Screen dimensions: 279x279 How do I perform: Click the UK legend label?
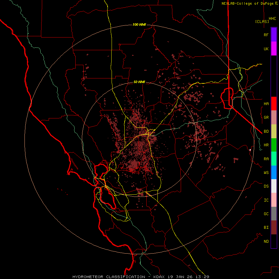coord(266,49)
